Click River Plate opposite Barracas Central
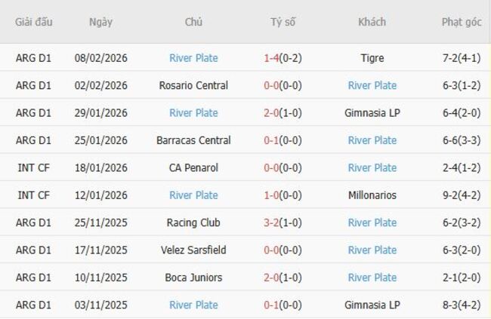This screenshot has width=491, height=319. pyautogui.click(x=372, y=140)
